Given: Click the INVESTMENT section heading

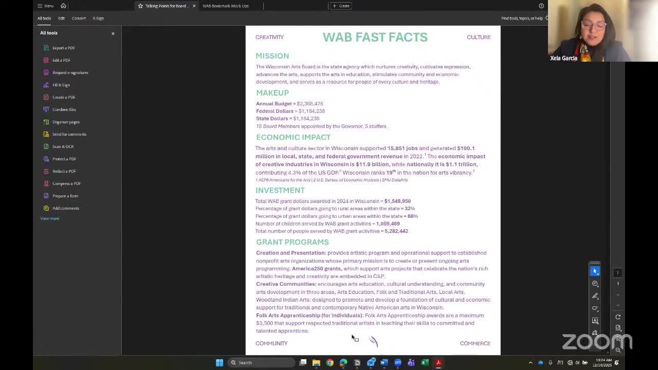Looking at the screenshot, I should coord(280,190).
